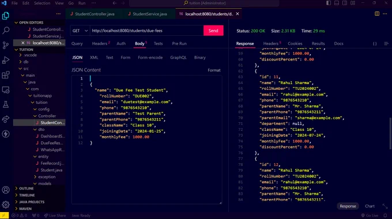Open customize layout icon in title bar

[x=353, y=3]
